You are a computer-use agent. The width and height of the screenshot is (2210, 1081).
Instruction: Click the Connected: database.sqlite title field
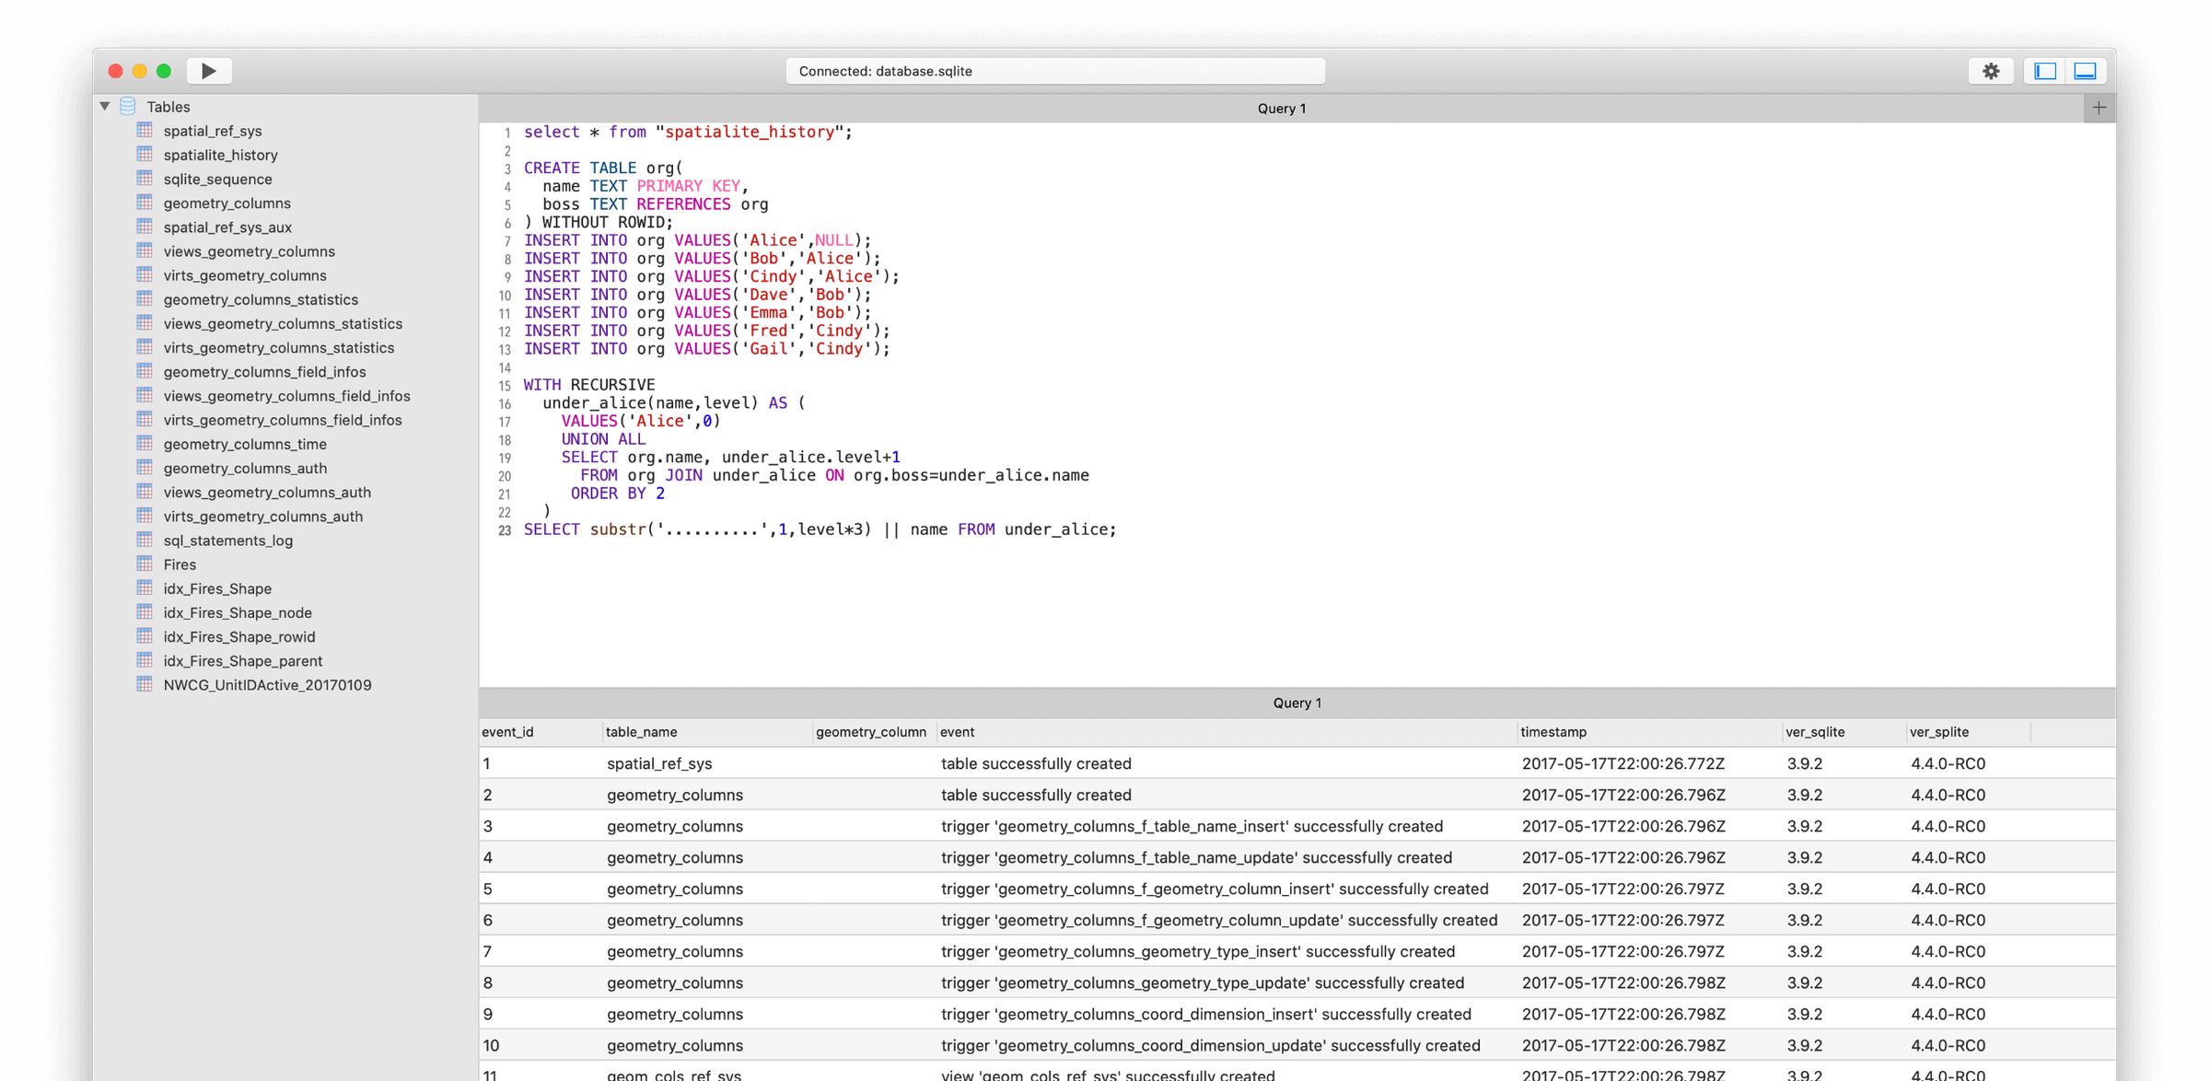pos(1055,71)
